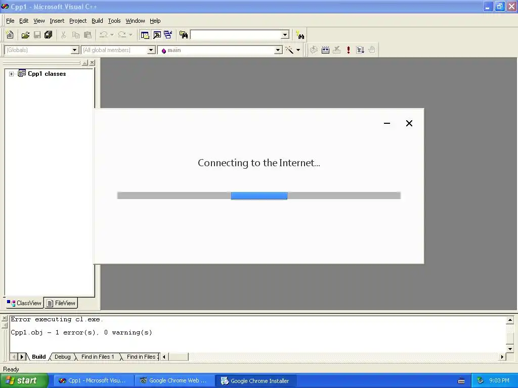
Task: Open the WizardBar actions dropdown arrow
Action: (x=298, y=50)
